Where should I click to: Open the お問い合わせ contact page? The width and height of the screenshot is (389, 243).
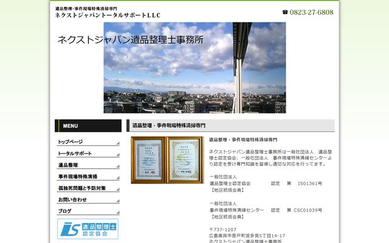[88, 200]
